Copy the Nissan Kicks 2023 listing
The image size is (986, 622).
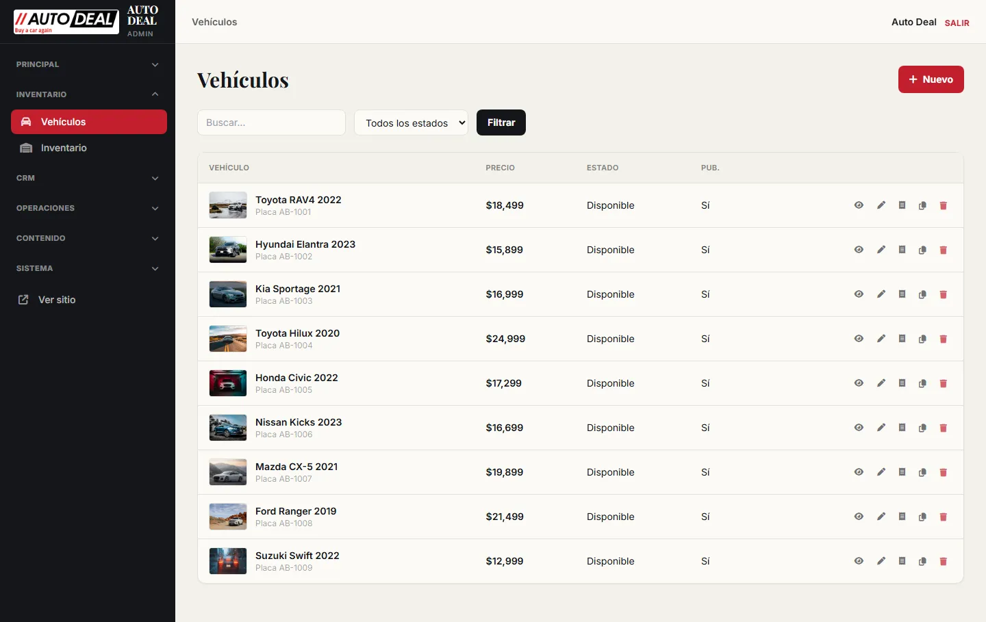[x=922, y=428]
